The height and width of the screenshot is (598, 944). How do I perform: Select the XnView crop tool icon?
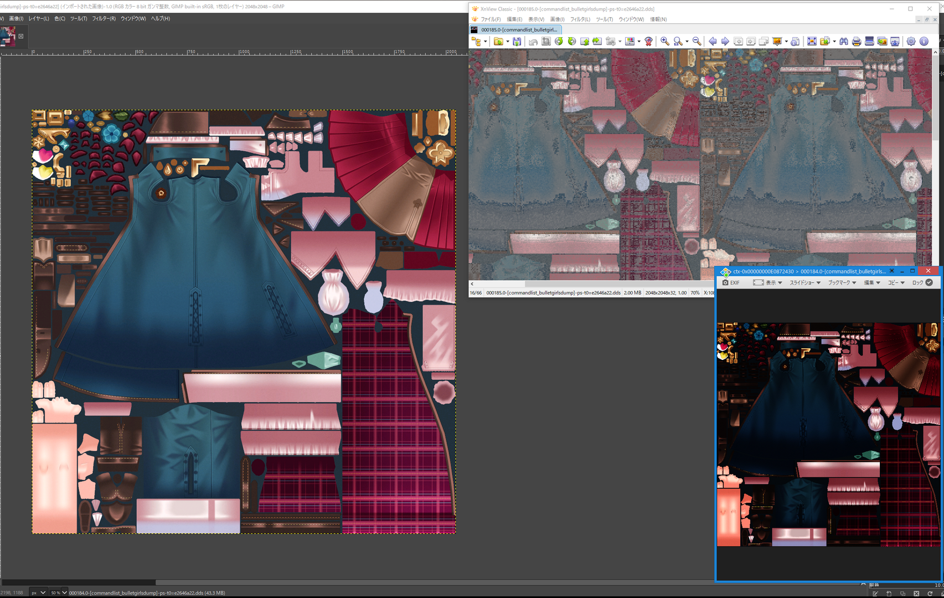pos(546,42)
